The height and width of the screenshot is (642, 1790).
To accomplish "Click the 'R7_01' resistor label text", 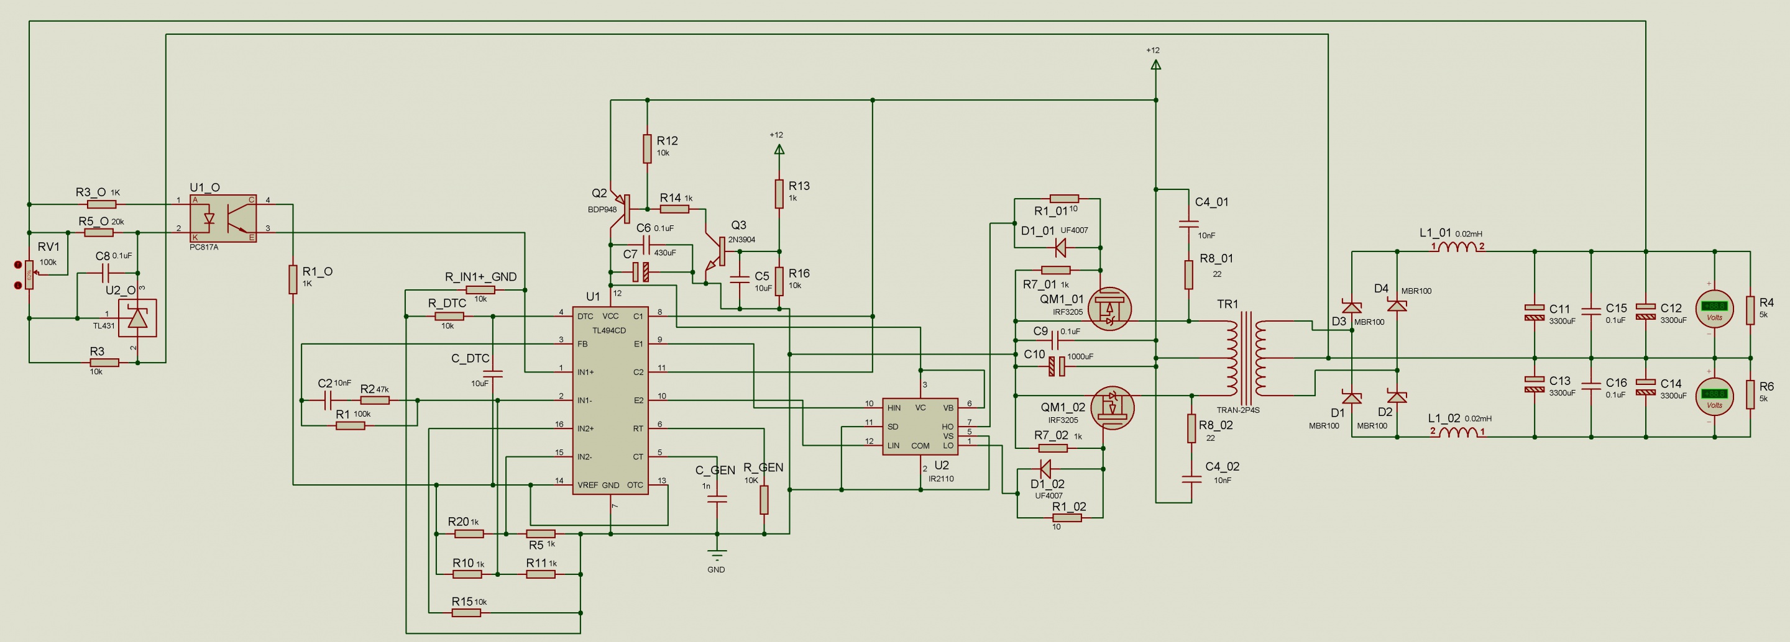I will [x=1040, y=284].
